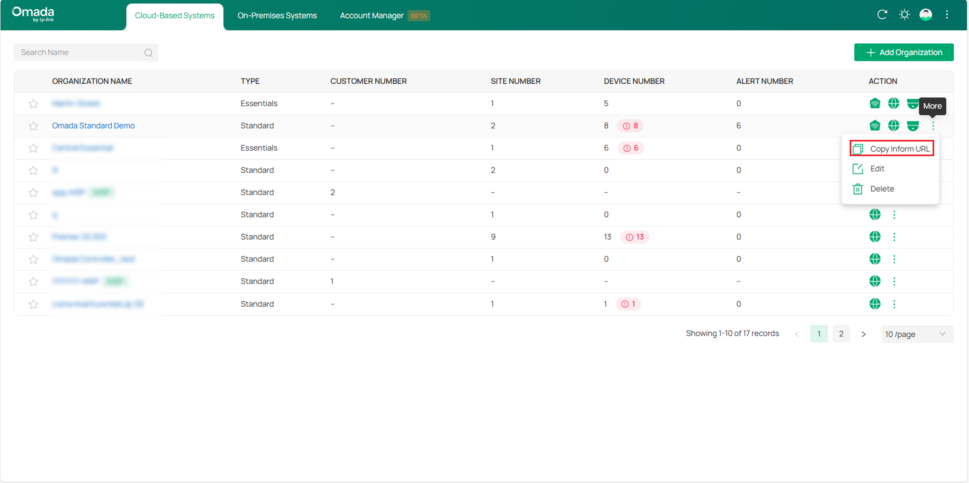
Task: Favorite Omada Standard Demo with the star
Action: (x=33, y=125)
